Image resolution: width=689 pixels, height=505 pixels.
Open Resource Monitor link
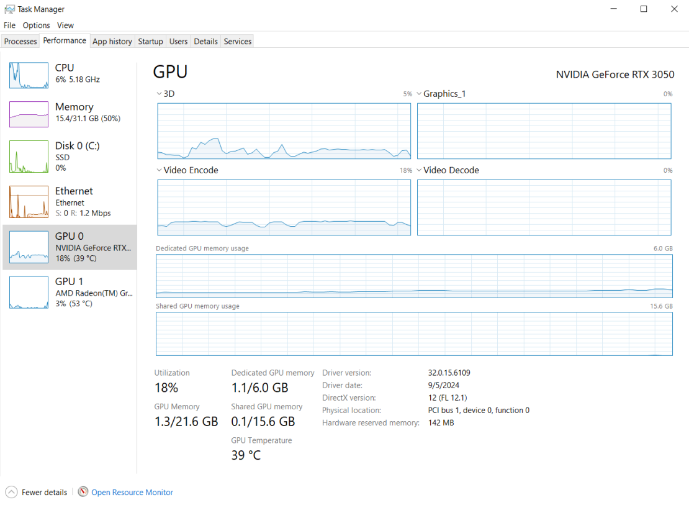point(132,493)
